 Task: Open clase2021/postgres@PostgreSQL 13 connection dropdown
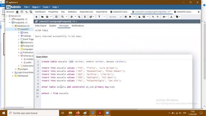point(58,22)
